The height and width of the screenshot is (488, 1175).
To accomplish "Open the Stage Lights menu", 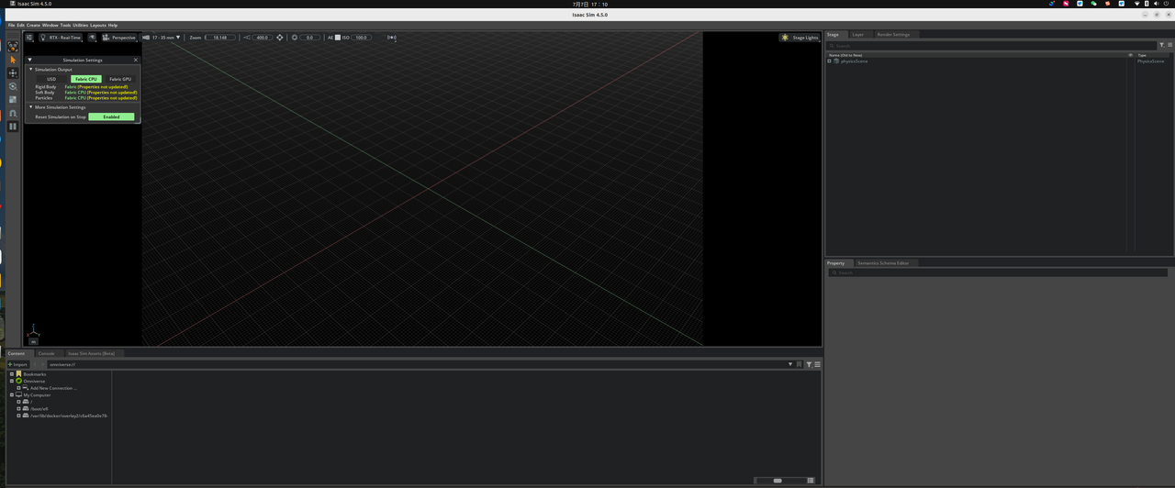I will (x=800, y=38).
